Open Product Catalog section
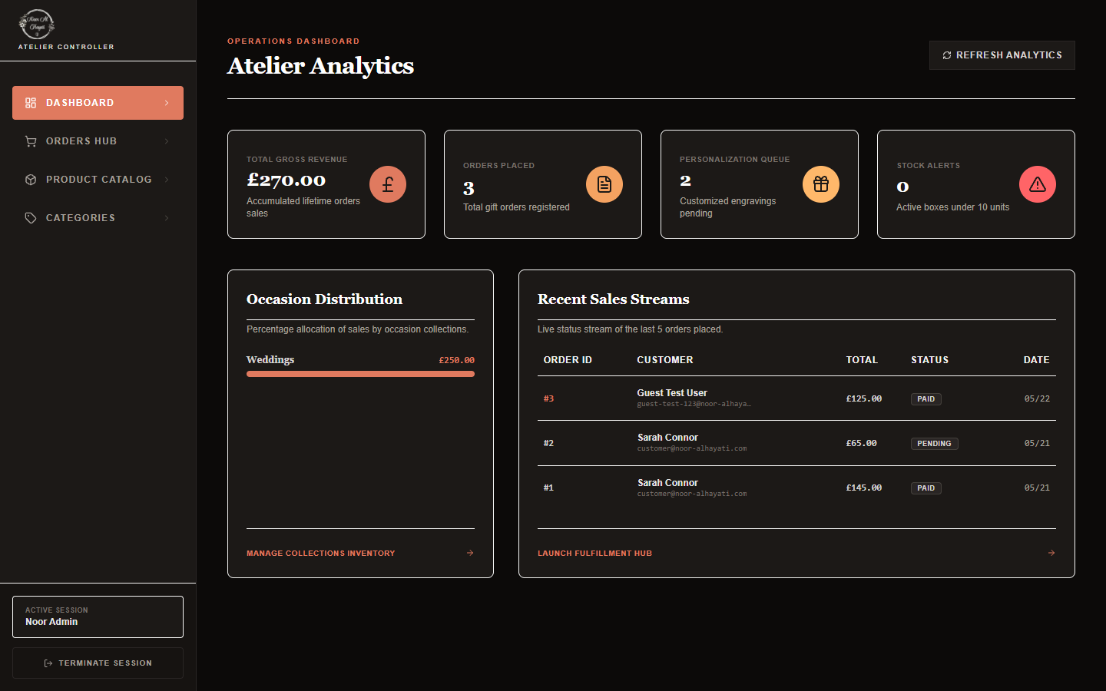1106x691 pixels. [x=98, y=180]
